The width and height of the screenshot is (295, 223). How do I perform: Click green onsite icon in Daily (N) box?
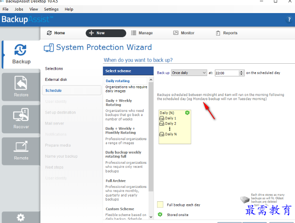click(x=187, y=113)
